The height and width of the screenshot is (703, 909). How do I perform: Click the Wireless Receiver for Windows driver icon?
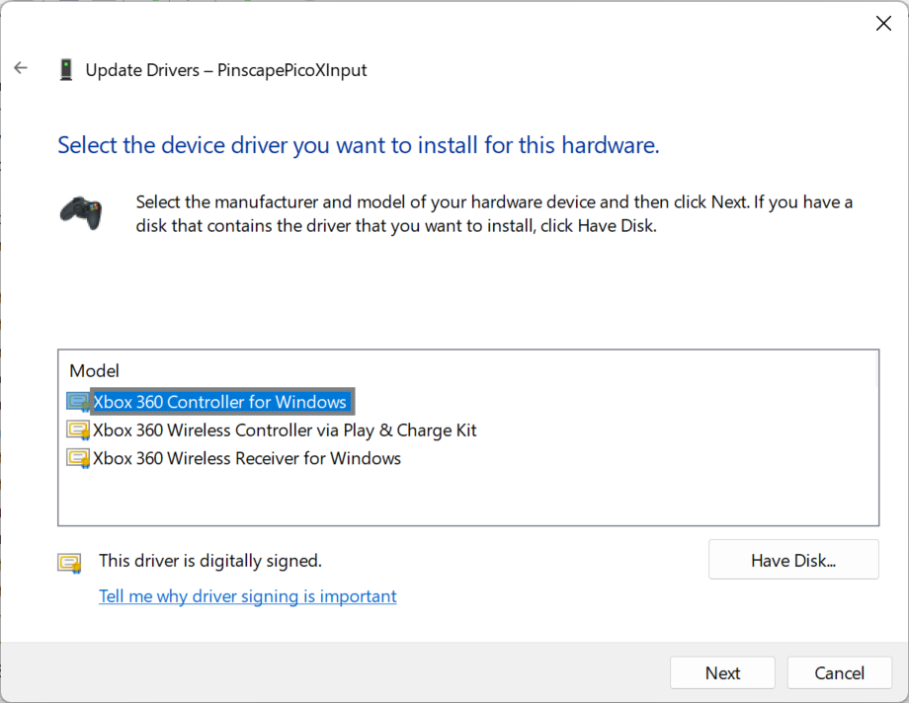78,458
